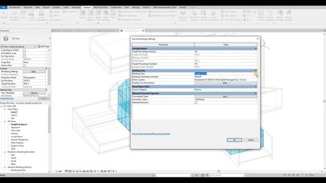Collapse Detailed Model section in dialog
326x183 pixels.
[256, 49]
